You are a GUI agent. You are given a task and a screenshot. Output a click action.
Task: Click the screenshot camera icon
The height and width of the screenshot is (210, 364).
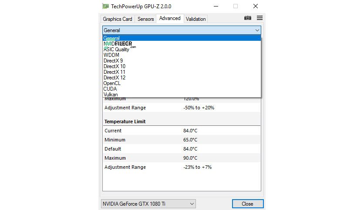click(247, 18)
